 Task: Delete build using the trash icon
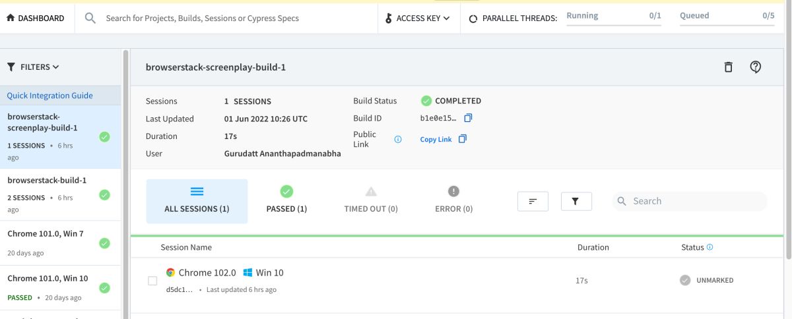(x=729, y=67)
